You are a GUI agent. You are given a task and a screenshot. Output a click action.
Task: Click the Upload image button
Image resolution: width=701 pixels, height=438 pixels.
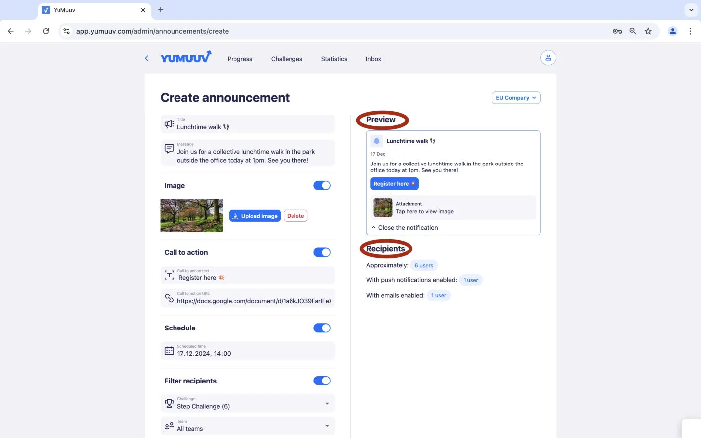[255, 216]
